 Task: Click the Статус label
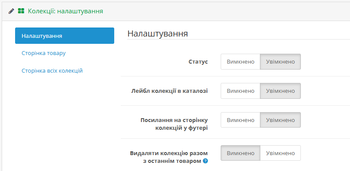(x=198, y=61)
